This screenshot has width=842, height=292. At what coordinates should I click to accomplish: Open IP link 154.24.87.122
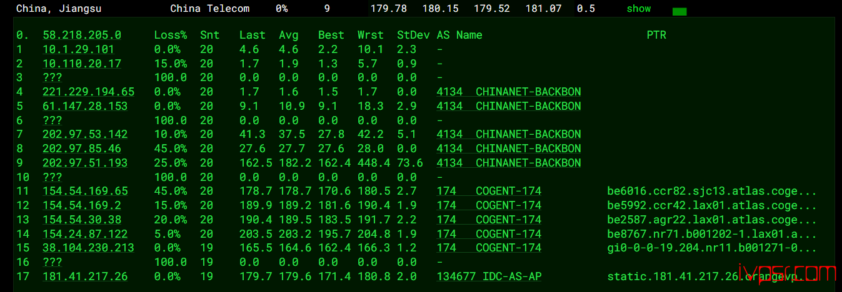(85, 234)
